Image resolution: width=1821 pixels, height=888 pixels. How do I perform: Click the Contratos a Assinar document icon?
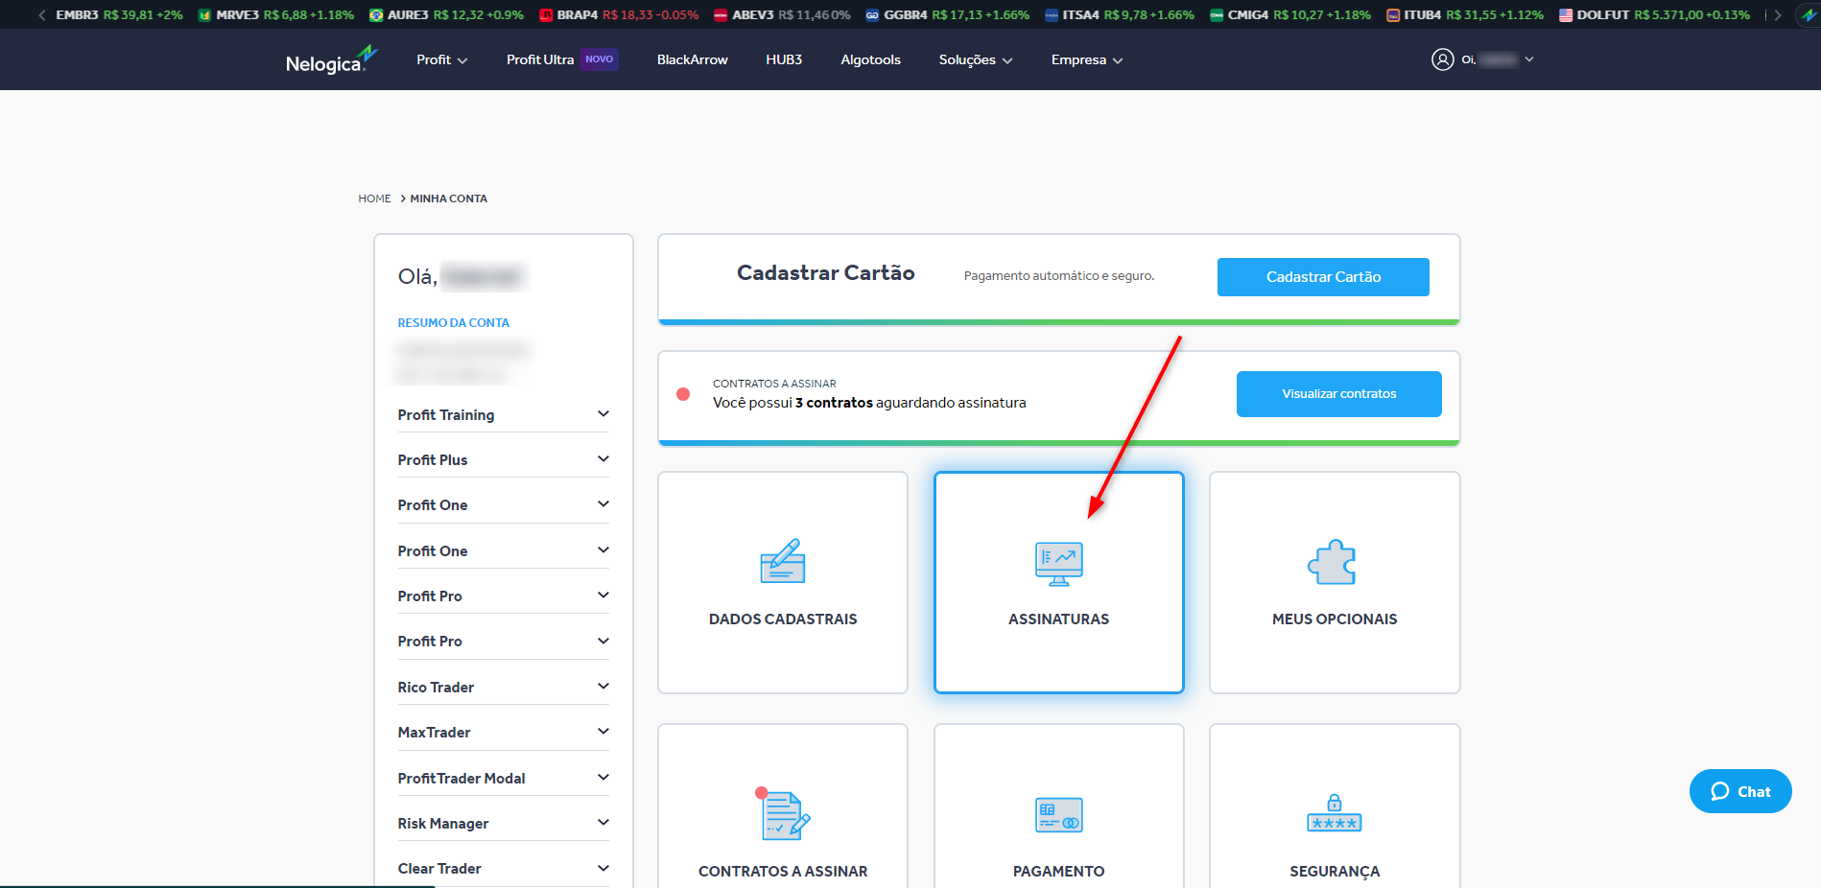[783, 813]
